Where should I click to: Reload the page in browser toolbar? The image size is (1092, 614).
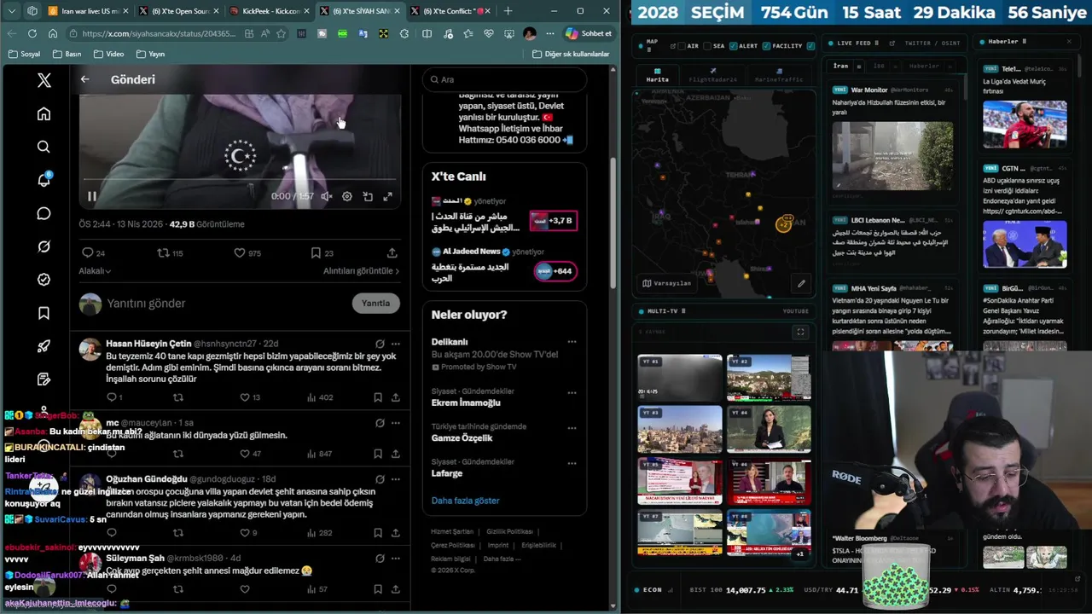coord(32,33)
